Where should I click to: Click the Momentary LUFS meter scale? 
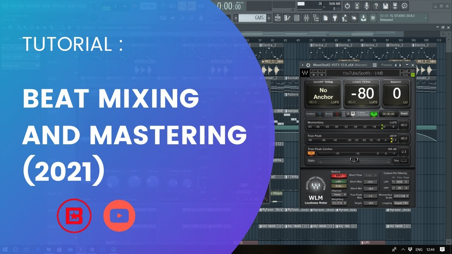pos(352,127)
